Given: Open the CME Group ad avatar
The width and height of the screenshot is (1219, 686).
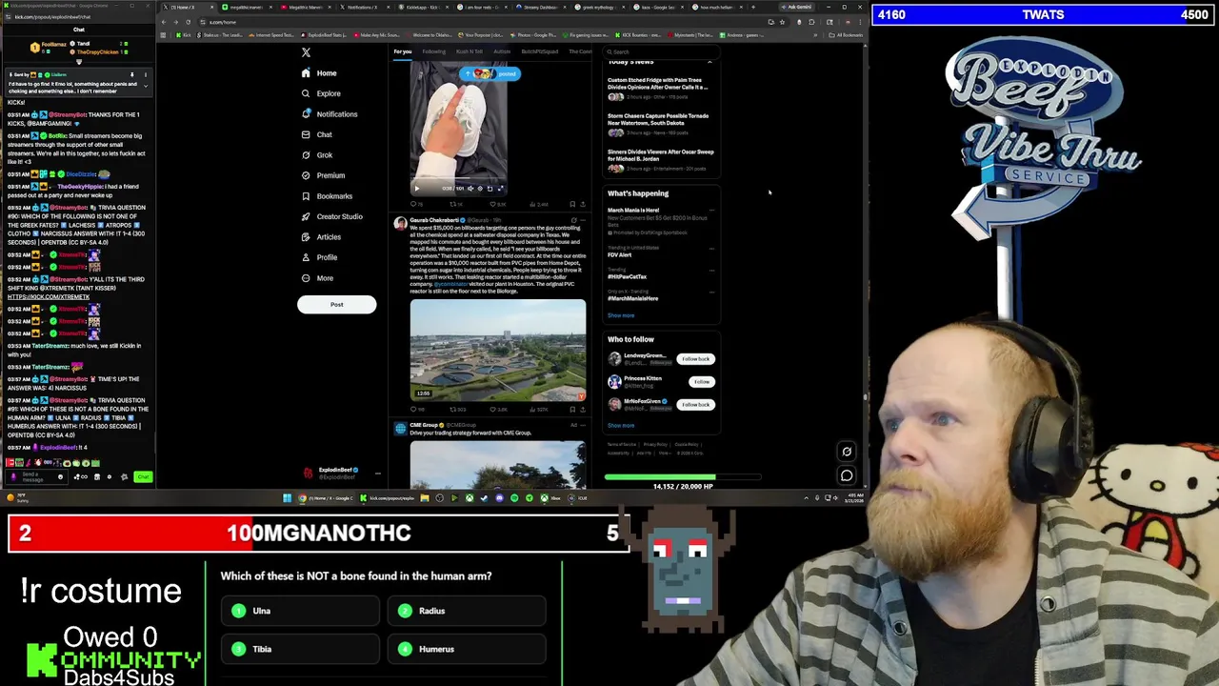Looking at the screenshot, I should (401, 429).
